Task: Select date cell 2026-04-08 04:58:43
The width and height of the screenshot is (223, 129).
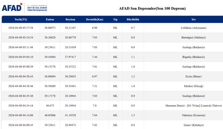Action: [x=21, y=76]
